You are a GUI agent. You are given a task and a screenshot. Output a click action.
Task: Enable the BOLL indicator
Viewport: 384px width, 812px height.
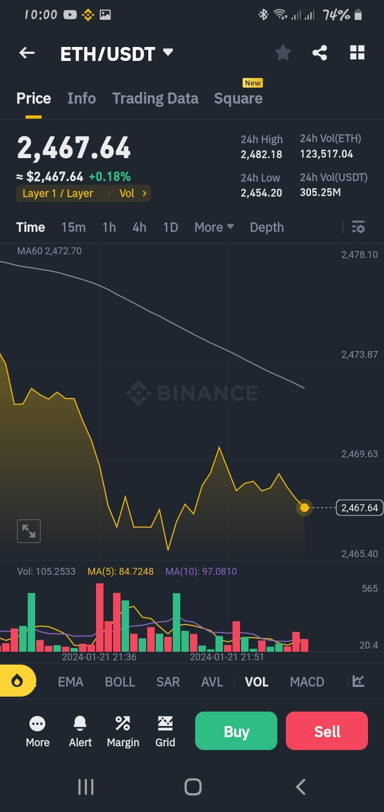(x=119, y=682)
